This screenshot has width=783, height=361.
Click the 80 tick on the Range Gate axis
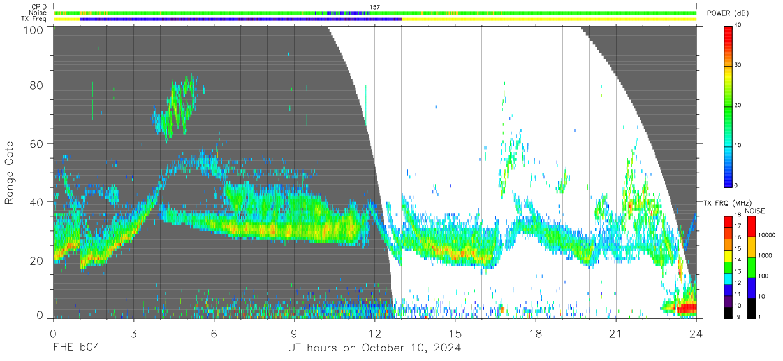pos(36,85)
